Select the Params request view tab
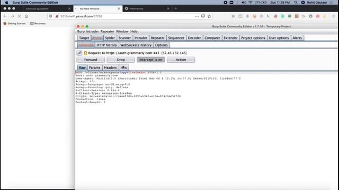The width and height of the screenshot is (339, 190). click(x=94, y=68)
